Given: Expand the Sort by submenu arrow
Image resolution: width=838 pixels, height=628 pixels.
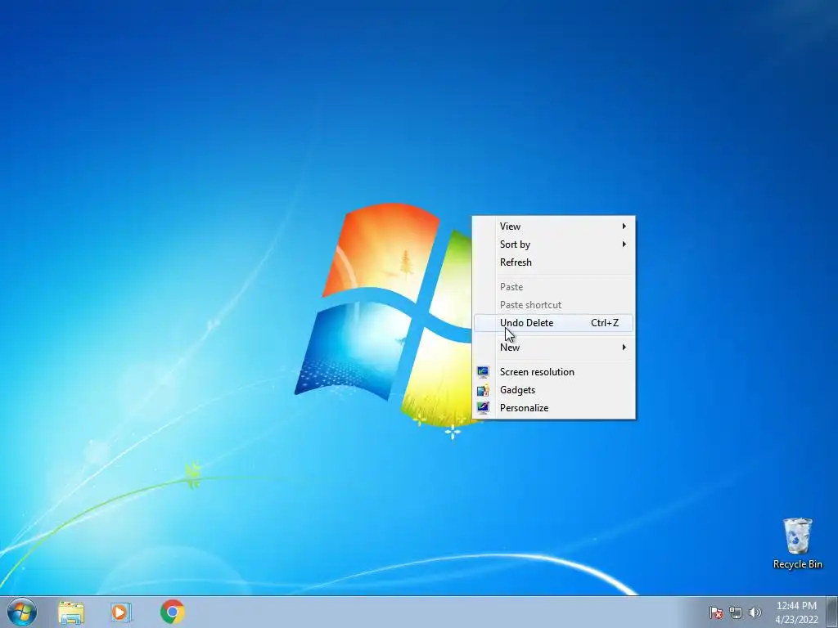Looking at the screenshot, I should 624,244.
